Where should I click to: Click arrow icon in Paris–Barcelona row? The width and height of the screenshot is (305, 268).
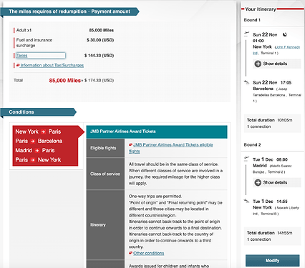pos(33,142)
